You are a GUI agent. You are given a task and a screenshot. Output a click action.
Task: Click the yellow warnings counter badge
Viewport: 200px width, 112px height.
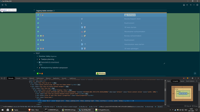[x=188, y=78]
